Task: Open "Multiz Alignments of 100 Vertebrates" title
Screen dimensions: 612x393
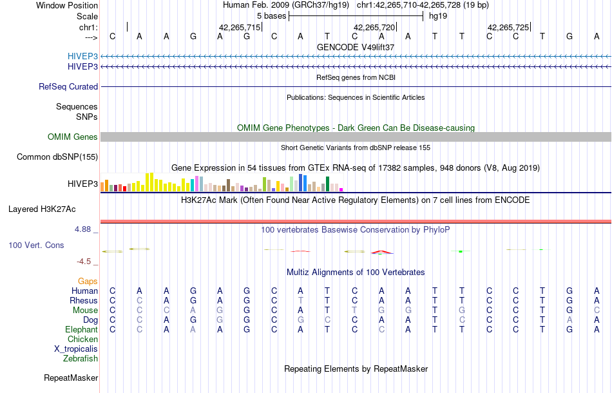Action: pyautogui.click(x=356, y=272)
